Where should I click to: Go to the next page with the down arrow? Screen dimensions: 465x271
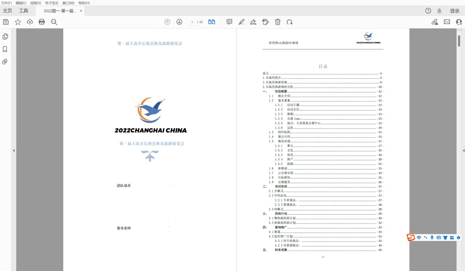pyautogui.click(x=180, y=22)
